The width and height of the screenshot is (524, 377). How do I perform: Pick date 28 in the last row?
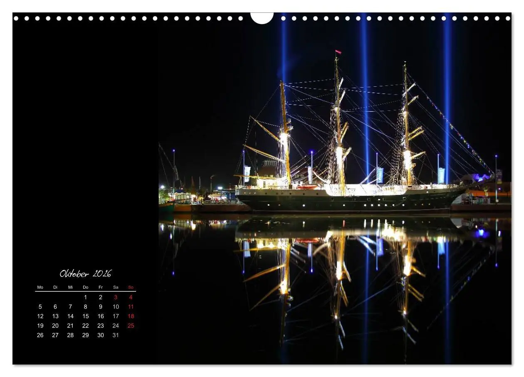pyautogui.click(x=70, y=335)
